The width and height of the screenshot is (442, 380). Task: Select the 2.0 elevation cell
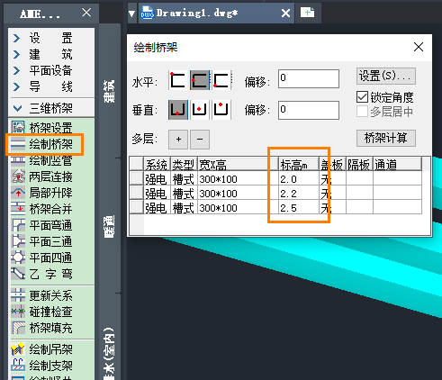coord(299,179)
